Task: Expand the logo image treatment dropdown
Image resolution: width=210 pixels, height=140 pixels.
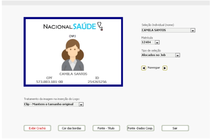Action: coord(81,105)
